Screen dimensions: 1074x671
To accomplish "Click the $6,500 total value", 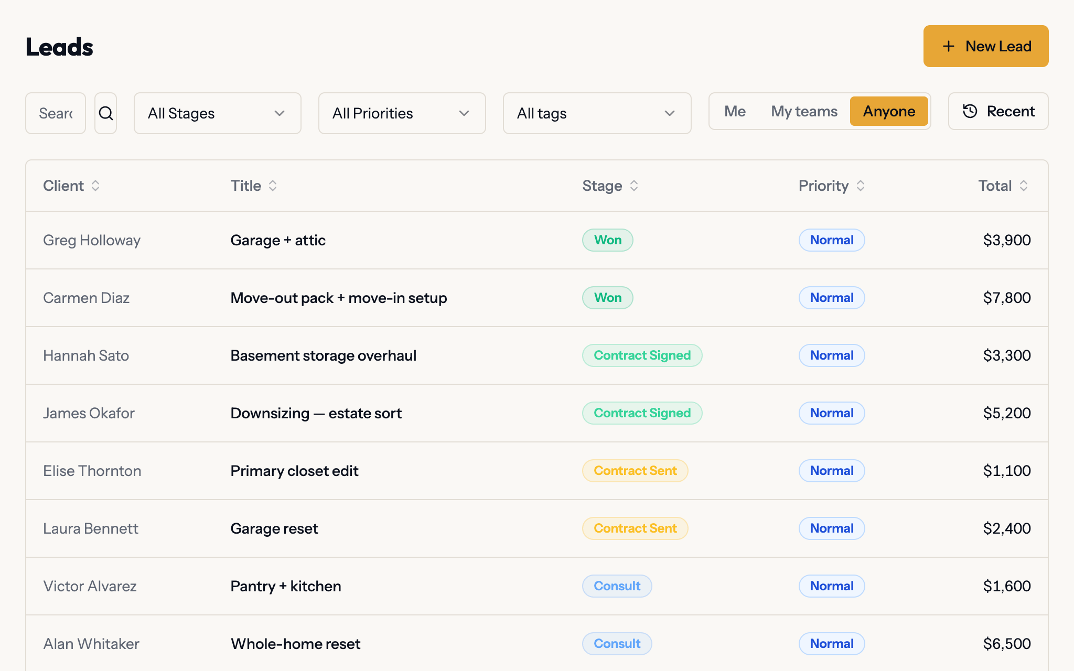I will 1007,644.
